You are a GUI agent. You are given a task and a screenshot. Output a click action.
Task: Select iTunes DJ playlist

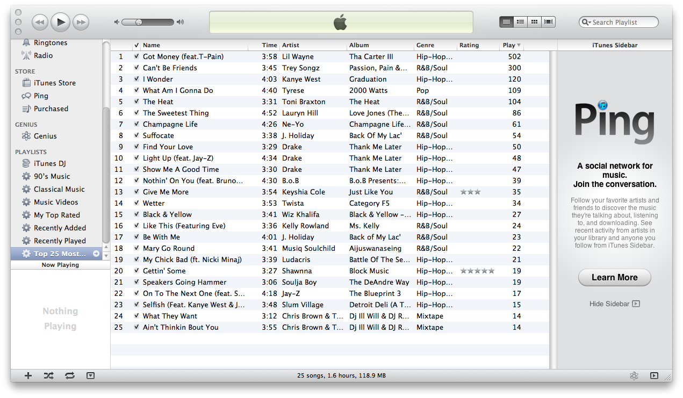[x=49, y=163]
